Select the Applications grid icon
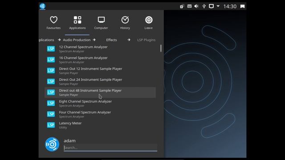The height and width of the screenshot is (160, 285). [x=77, y=20]
